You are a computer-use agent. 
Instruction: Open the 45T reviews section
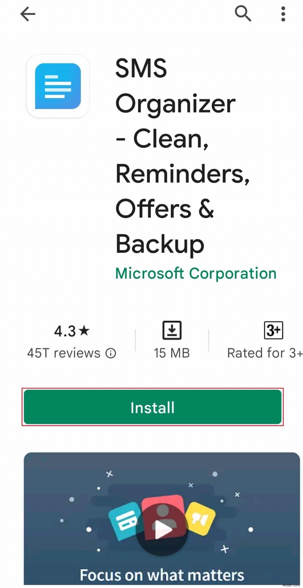click(64, 353)
